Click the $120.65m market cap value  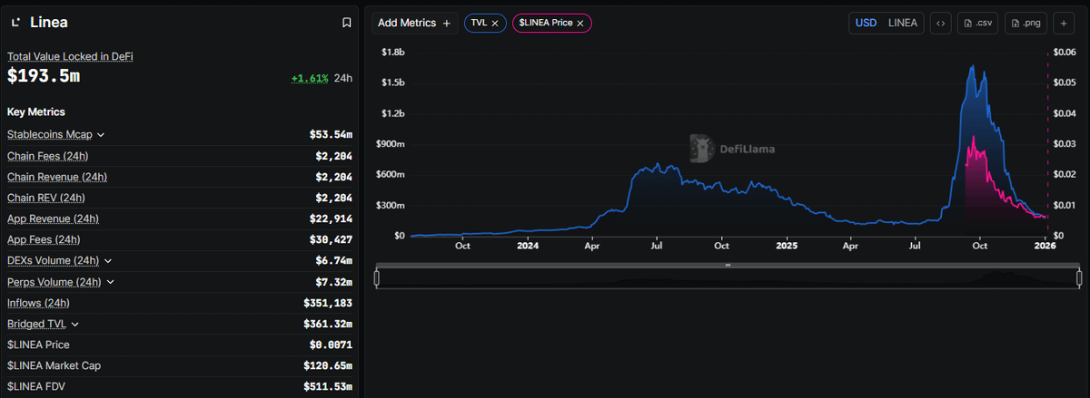pyautogui.click(x=328, y=365)
